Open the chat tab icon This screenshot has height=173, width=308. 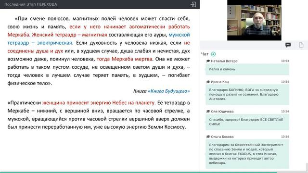[x=288, y=45]
